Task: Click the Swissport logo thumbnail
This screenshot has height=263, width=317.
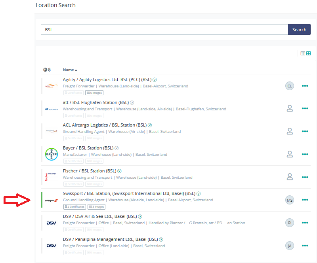Action: [x=52, y=201]
